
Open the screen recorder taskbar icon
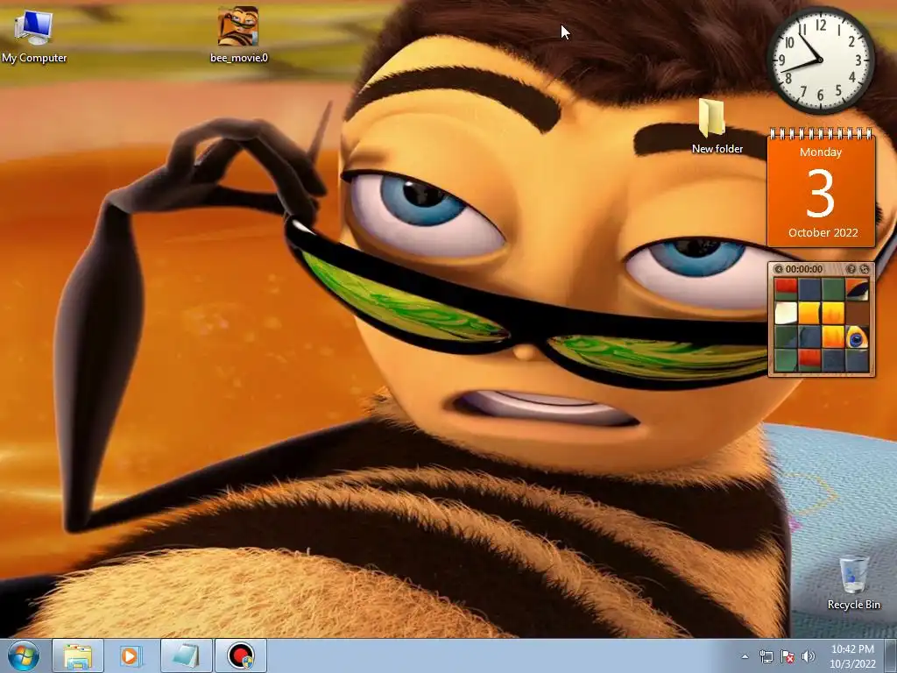coord(241,655)
